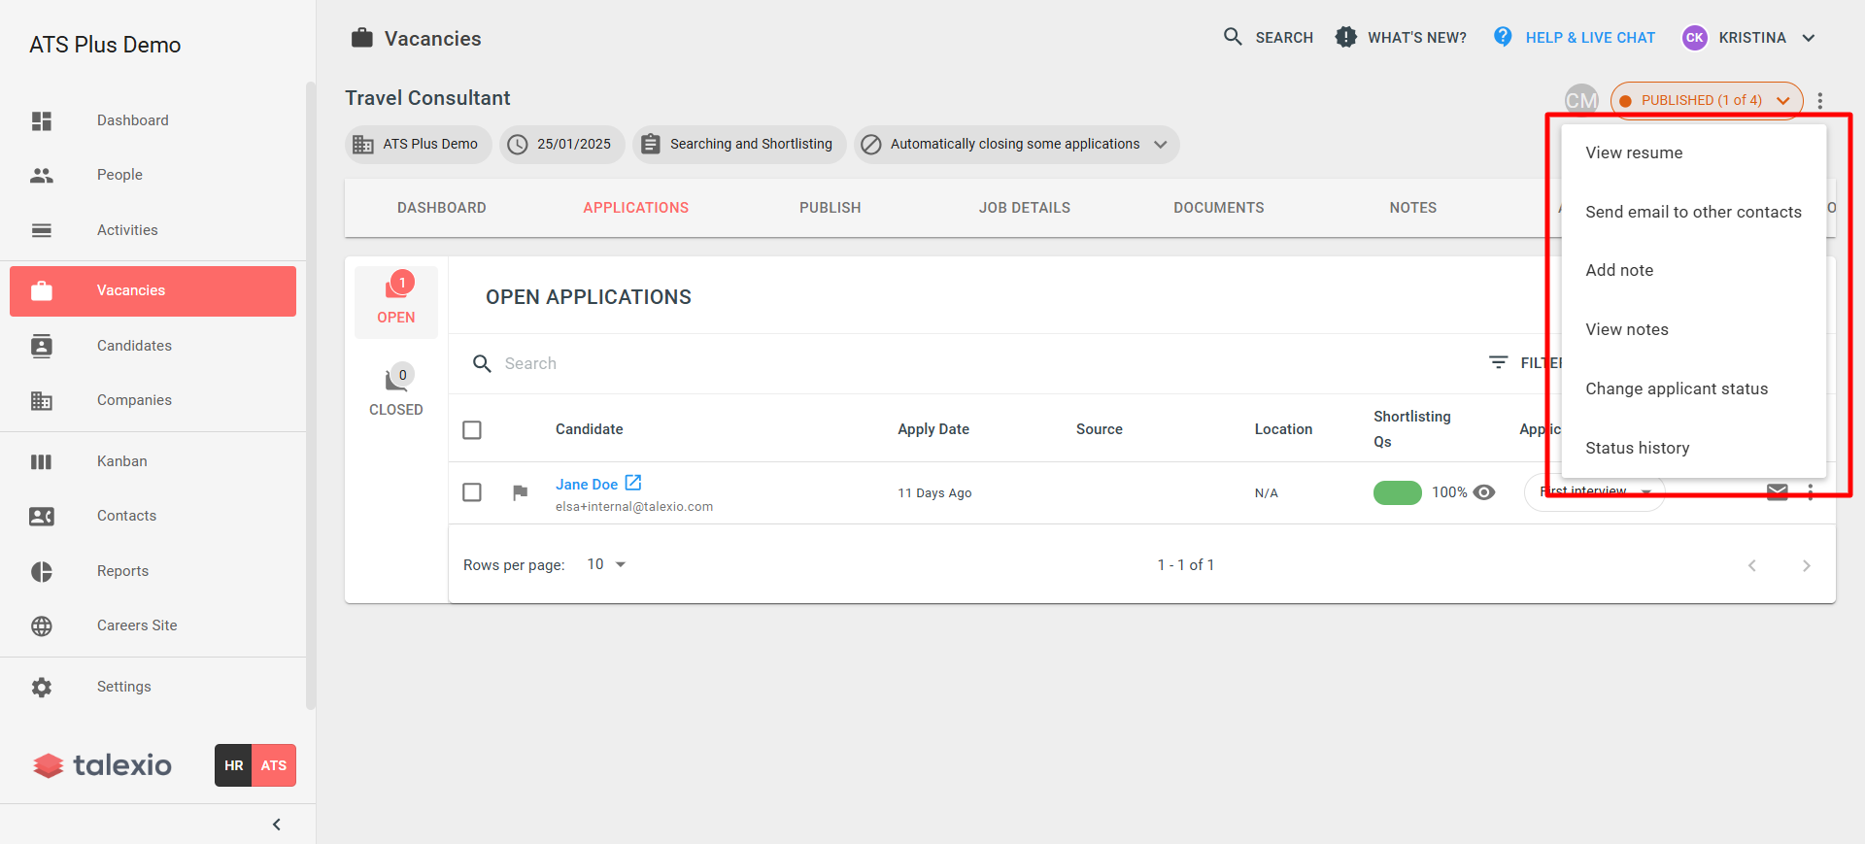Click the Kanban columns icon
The height and width of the screenshot is (844, 1865).
point(42,461)
